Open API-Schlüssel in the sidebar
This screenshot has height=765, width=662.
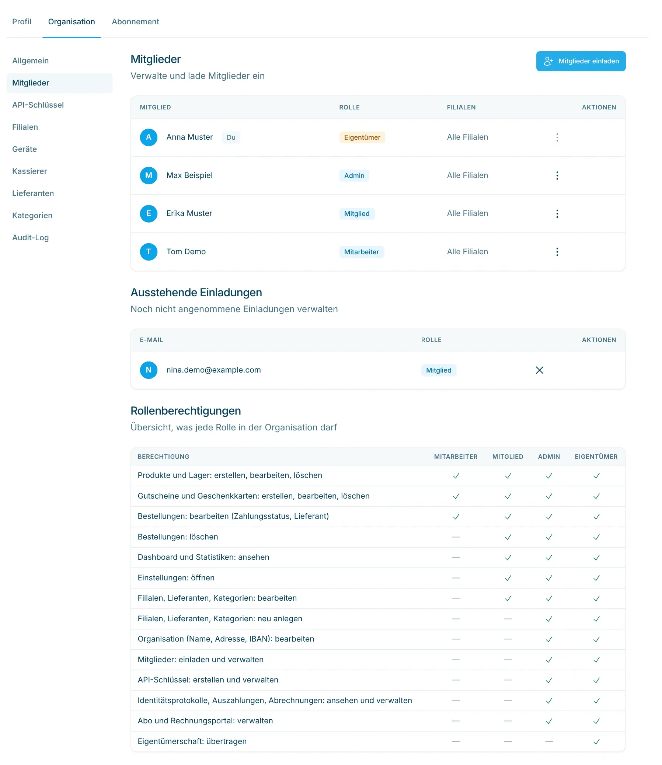click(x=59, y=105)
